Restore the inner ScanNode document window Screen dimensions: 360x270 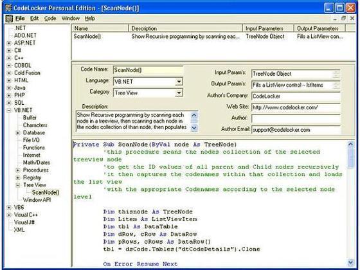point(343,19)
